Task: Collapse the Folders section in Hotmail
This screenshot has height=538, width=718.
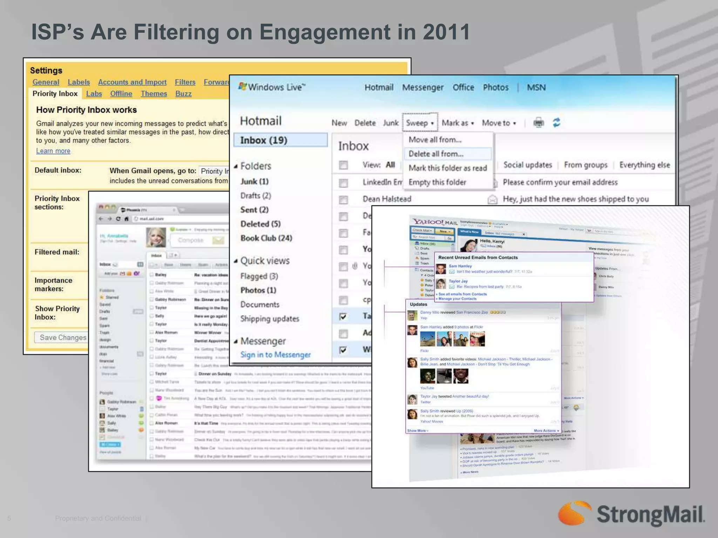Action: coord(236,166)
